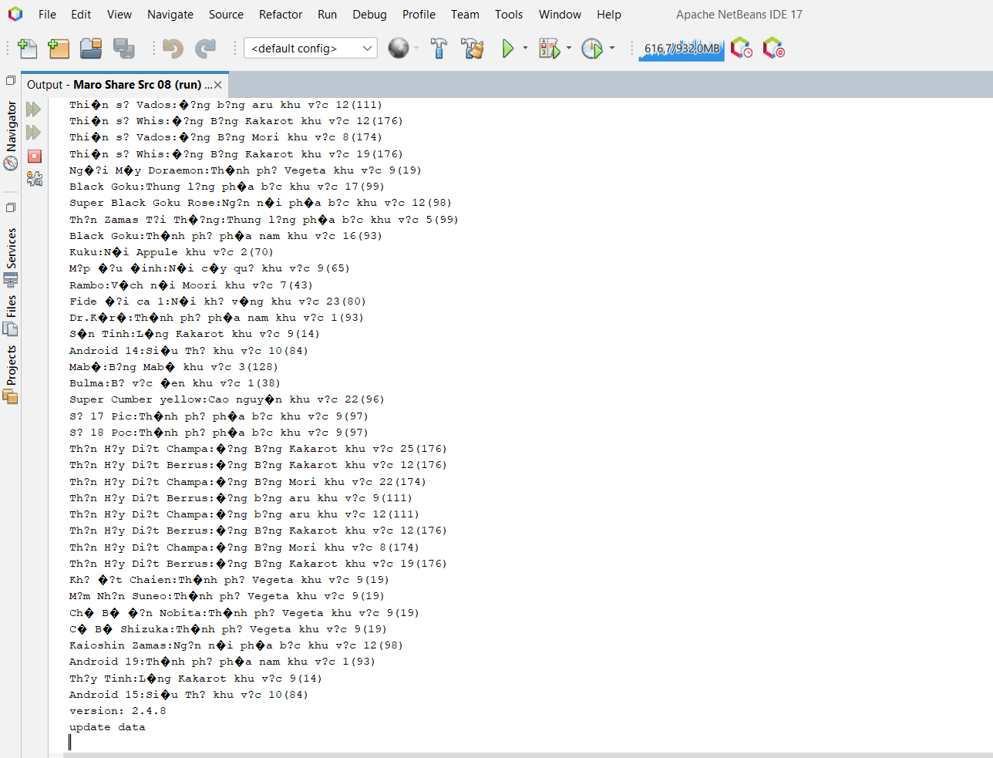Click the 'update data' output line

(x=107, y=727)
